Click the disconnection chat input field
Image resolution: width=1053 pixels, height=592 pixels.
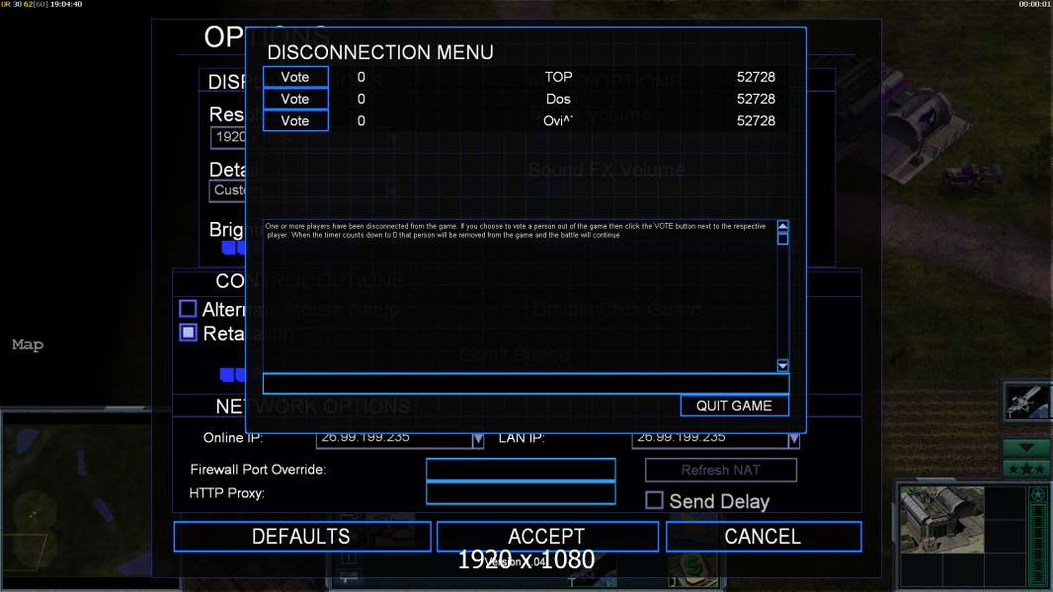(526, 384)
